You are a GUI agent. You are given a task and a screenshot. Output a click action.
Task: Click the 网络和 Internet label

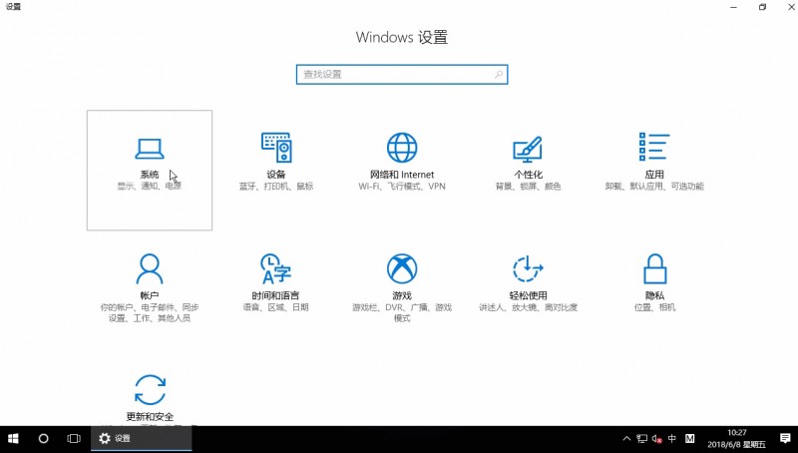tap(402, 175)
